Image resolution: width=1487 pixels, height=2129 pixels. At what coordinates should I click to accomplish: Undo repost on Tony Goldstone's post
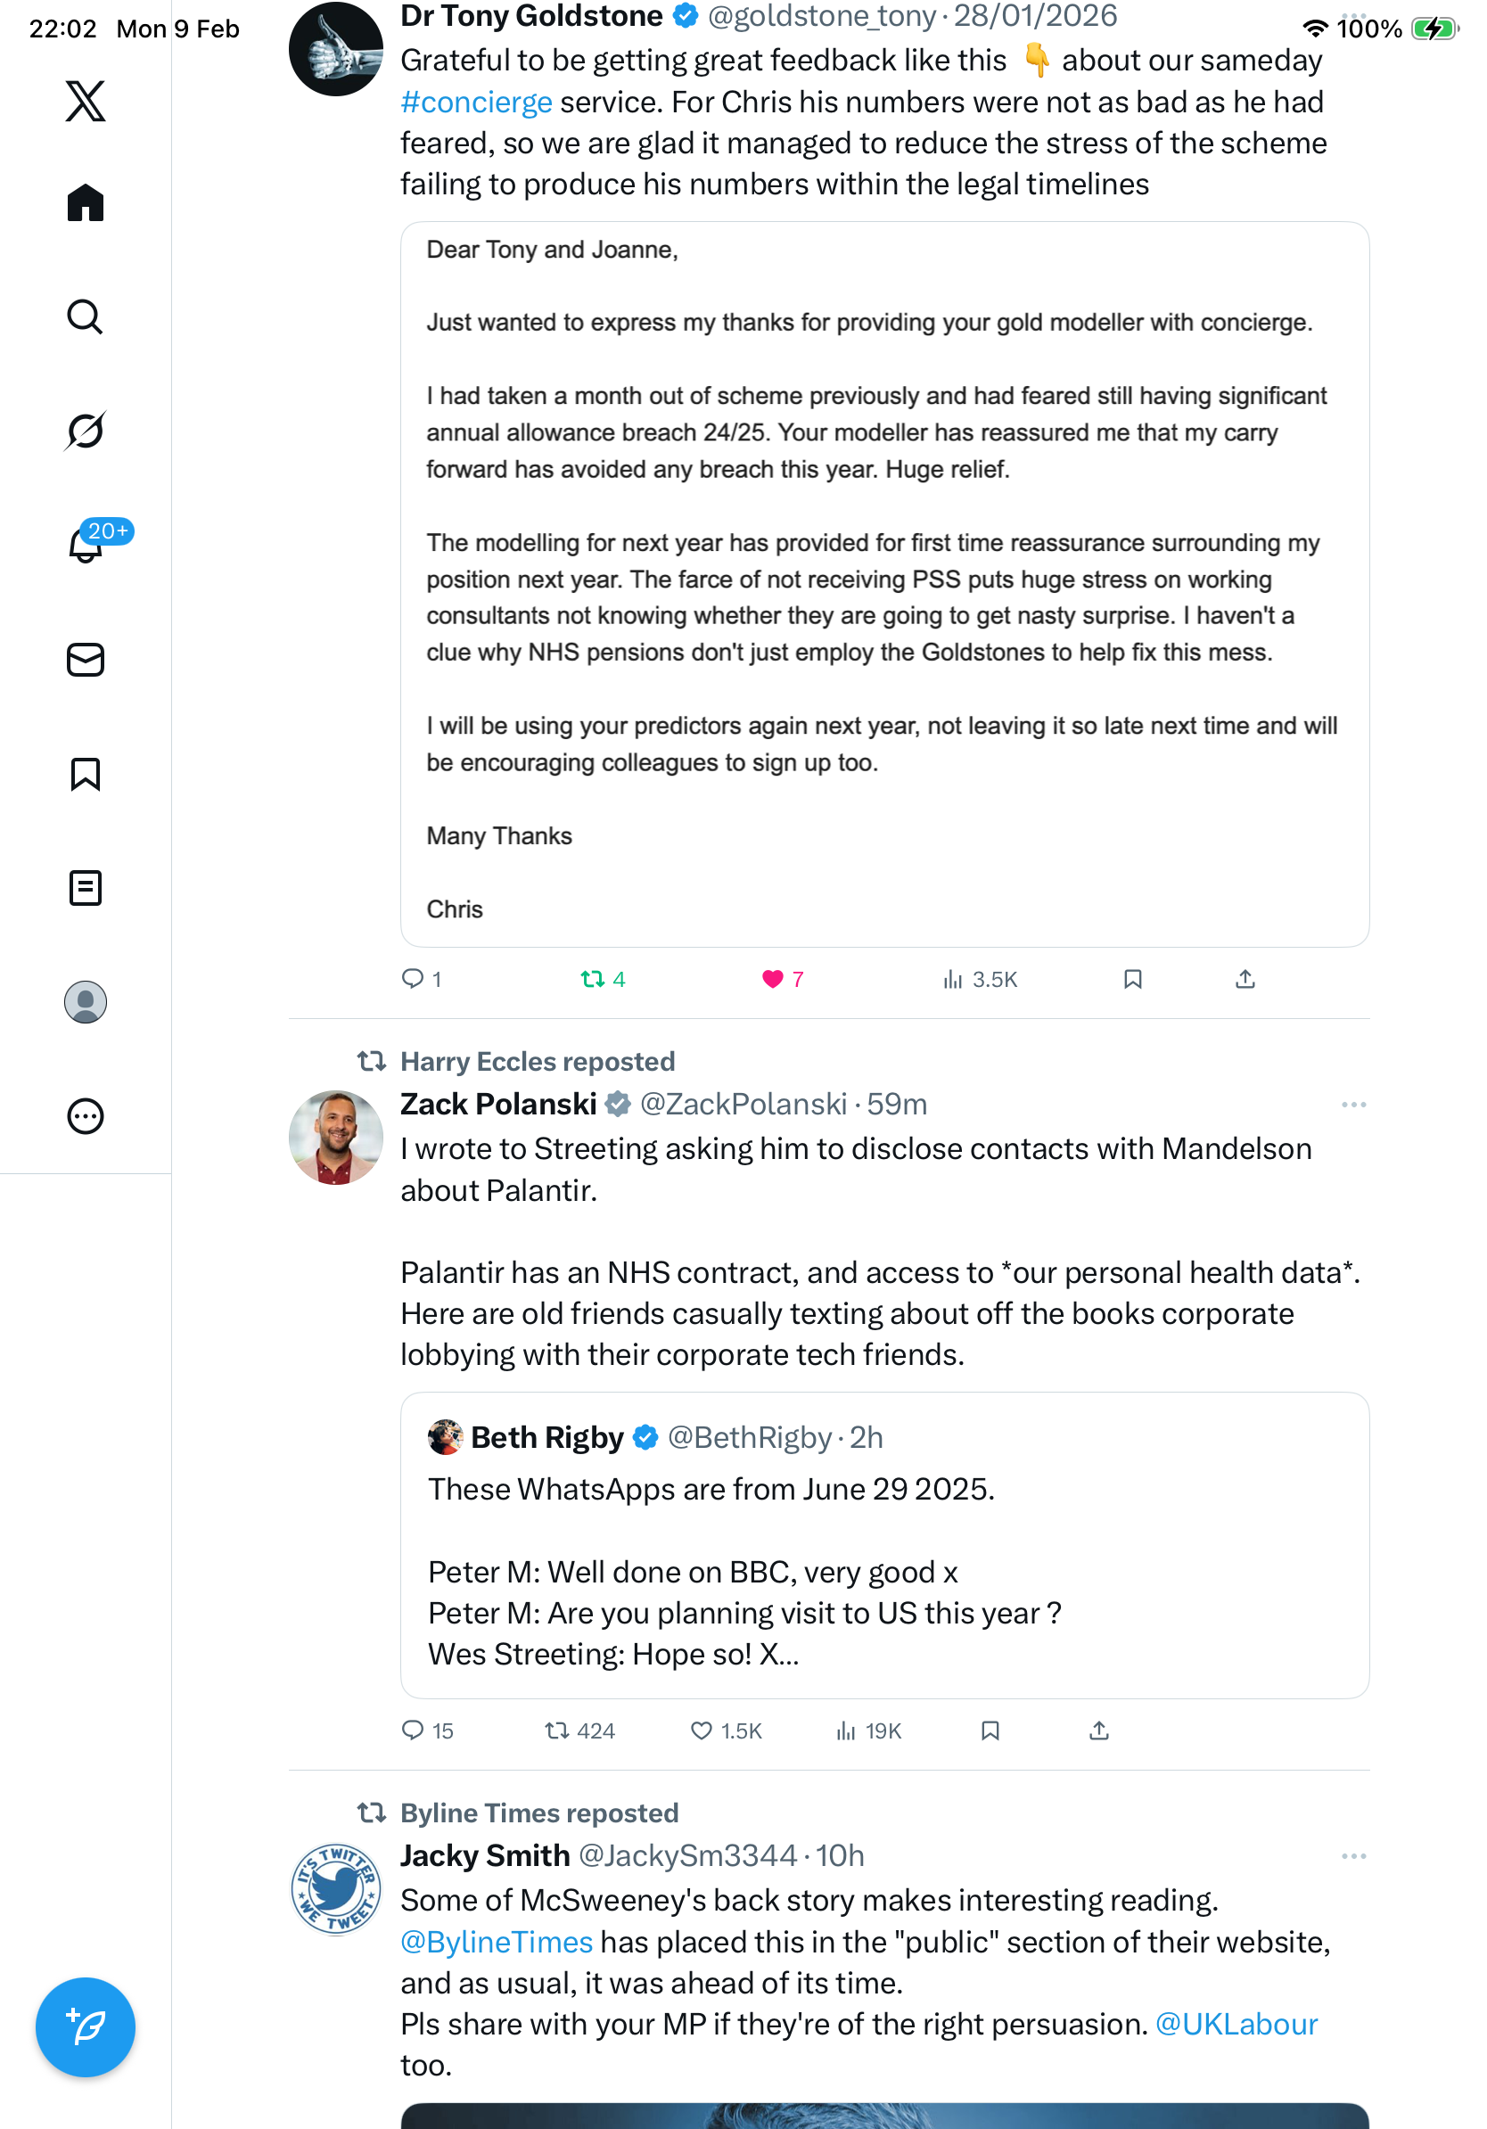[592, 979]
